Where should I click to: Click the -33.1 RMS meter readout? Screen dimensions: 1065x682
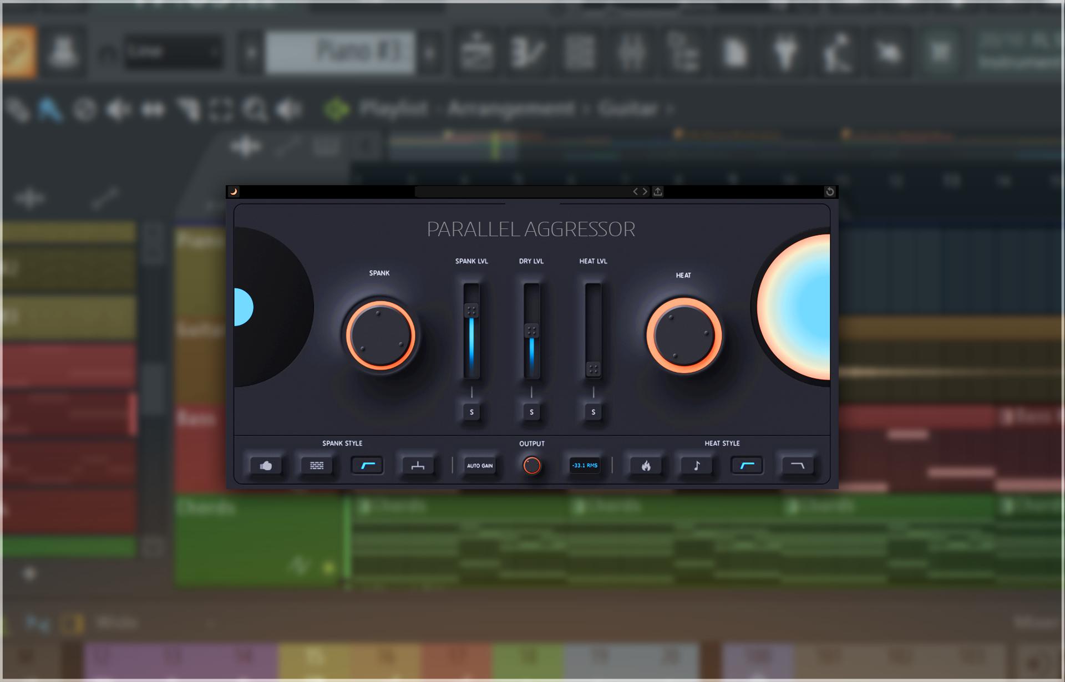pyautogui.click(x=585, y=466)
